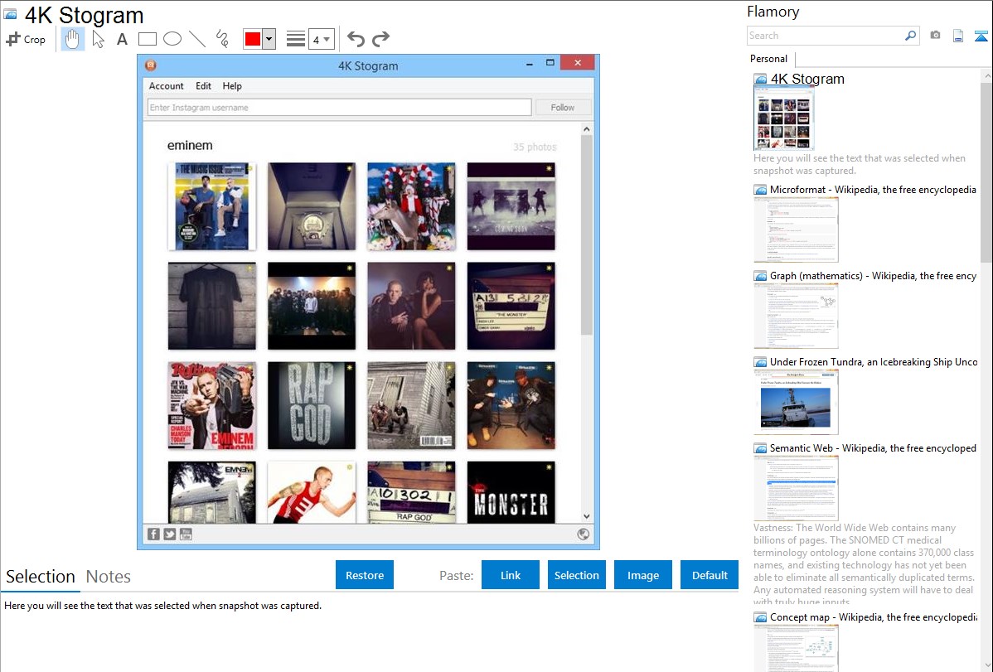Open the MONSTER photo thumbnail

click(511, 493)
